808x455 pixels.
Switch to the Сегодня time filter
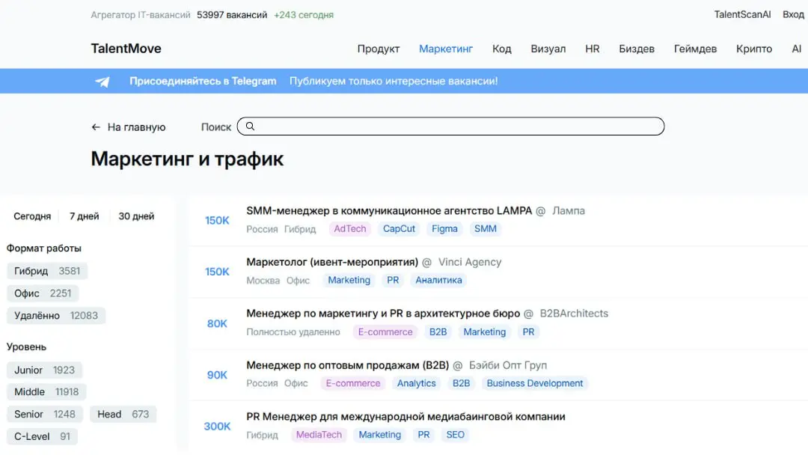pos(31,216)
